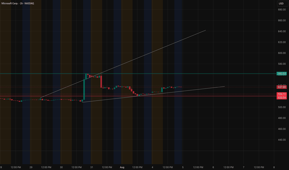The height and width of the screenshot is (170, 289).
Task: Click the 680.00 price axis value
Action: pos(282,10)
